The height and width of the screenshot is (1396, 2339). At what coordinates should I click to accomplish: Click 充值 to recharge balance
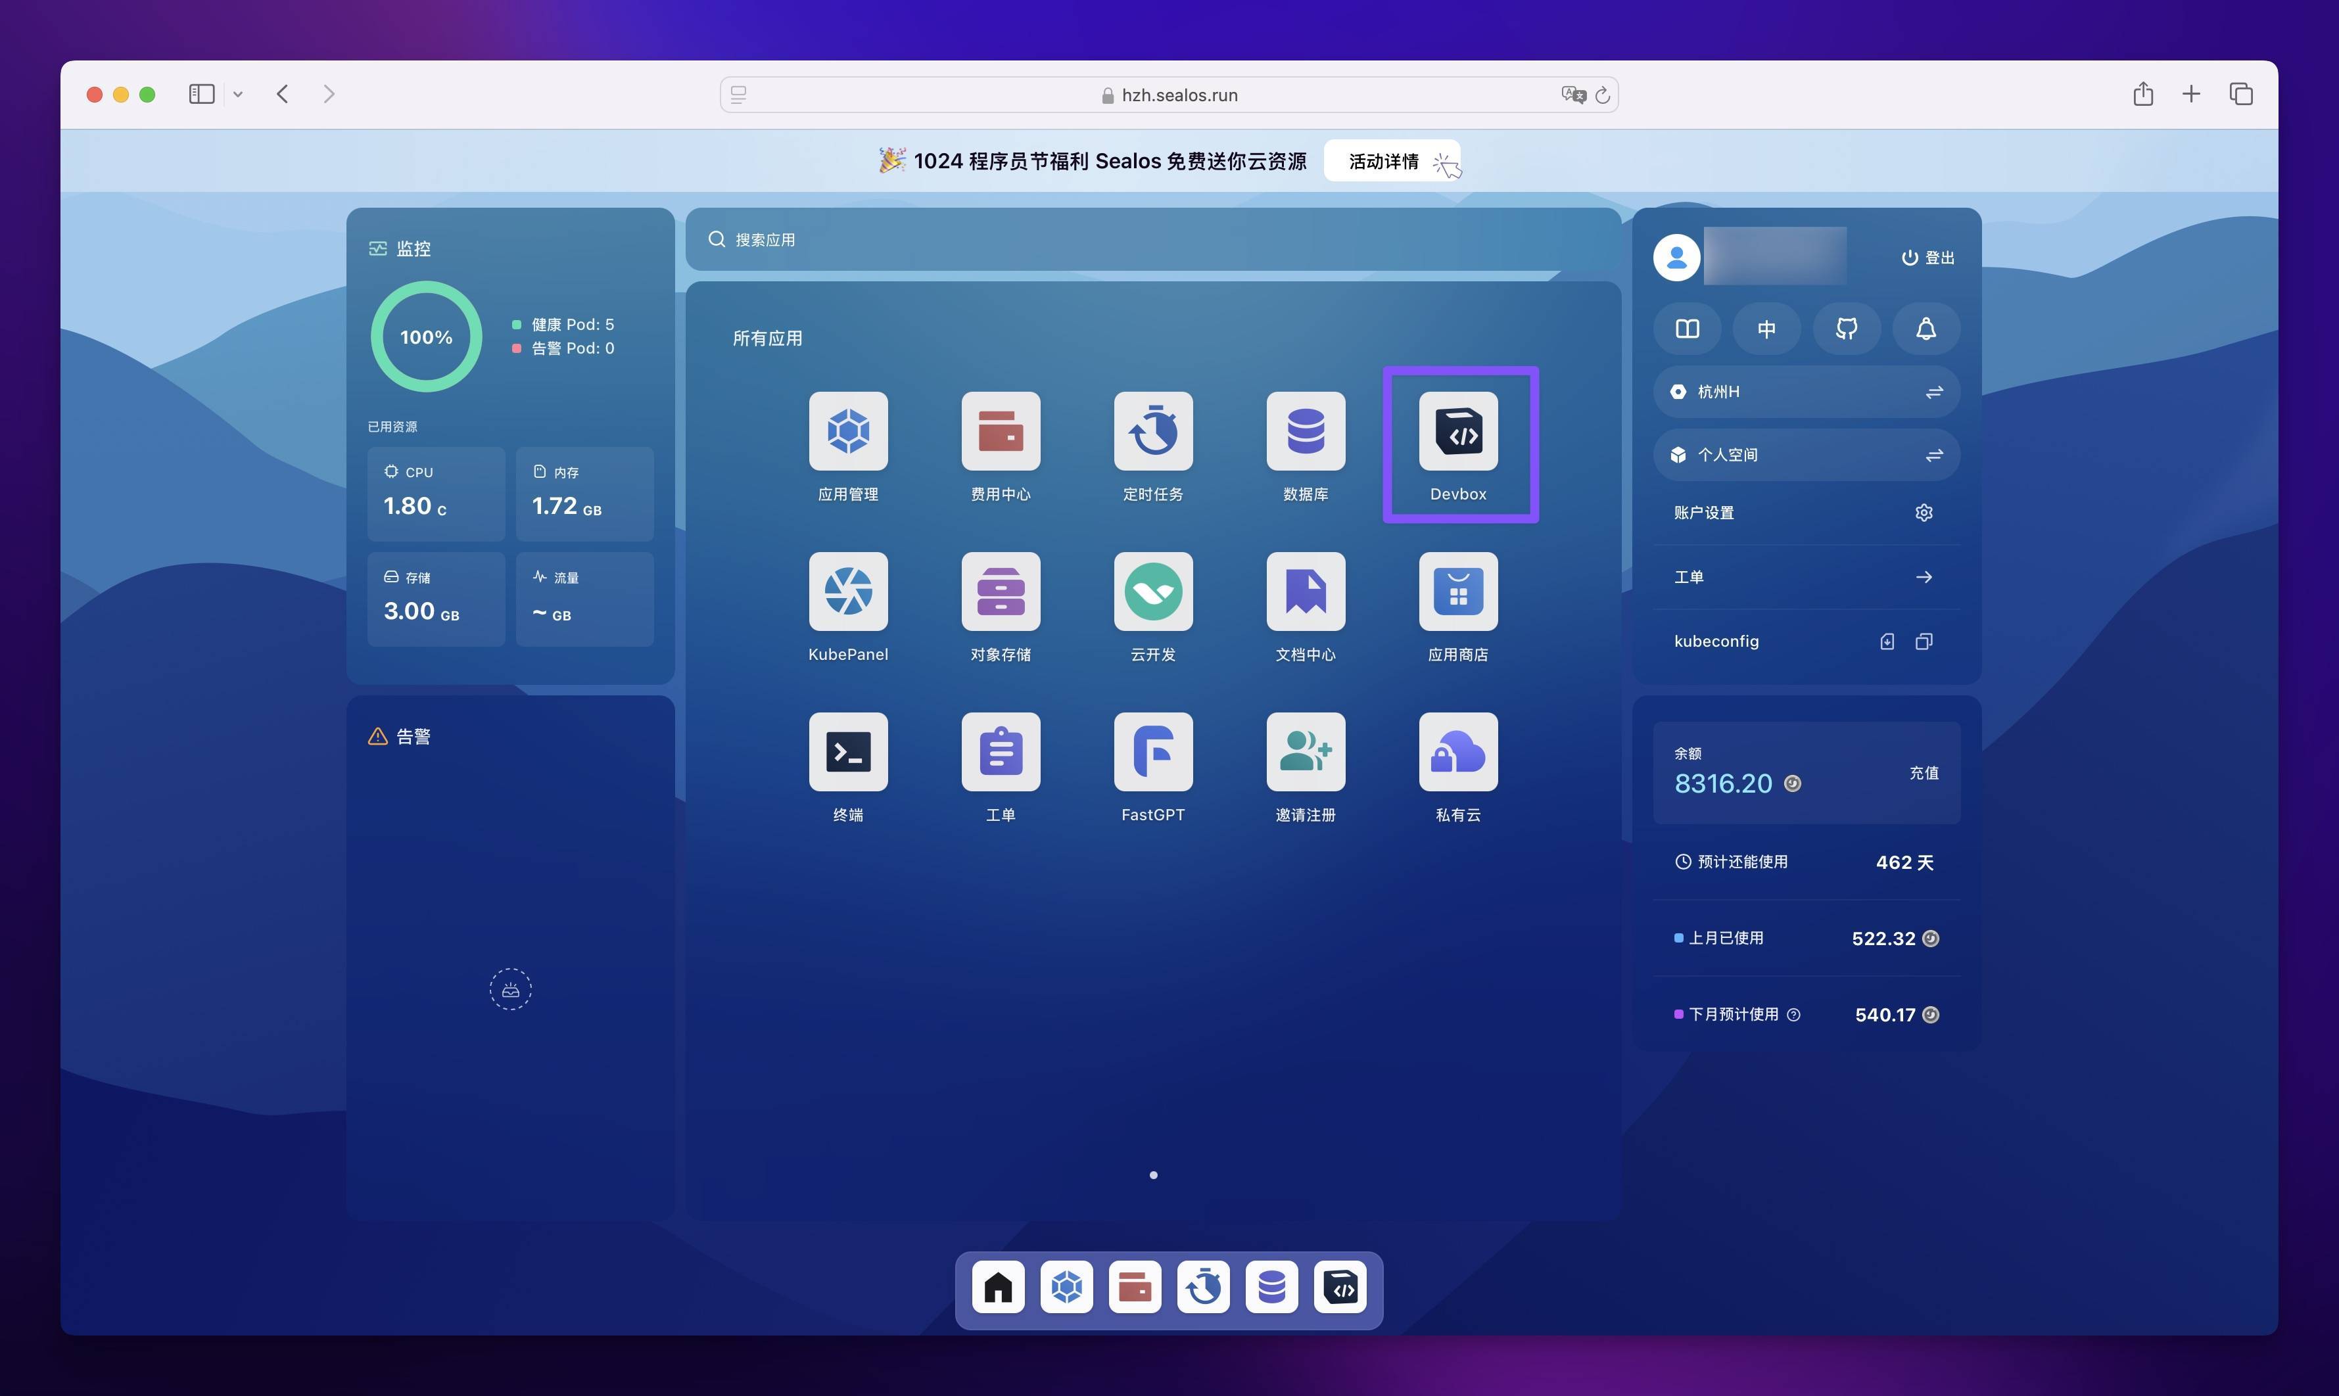pos(1923,774)
